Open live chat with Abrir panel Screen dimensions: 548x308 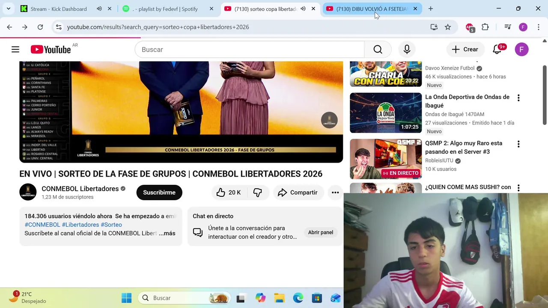321,232
